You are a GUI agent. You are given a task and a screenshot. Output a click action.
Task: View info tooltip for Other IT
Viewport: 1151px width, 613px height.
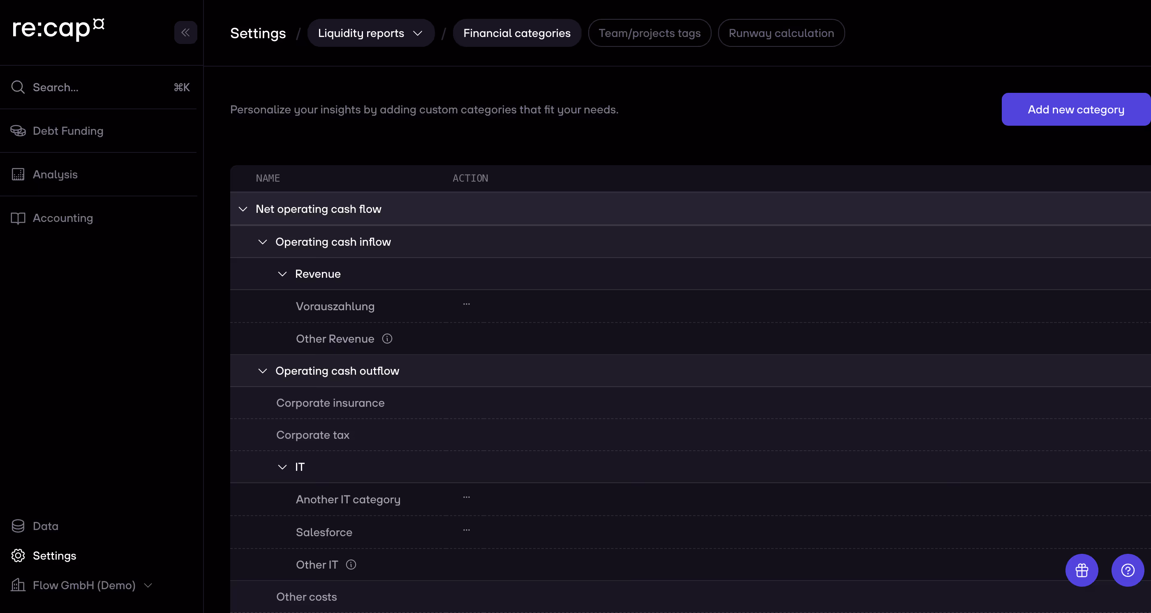[351, 565]
